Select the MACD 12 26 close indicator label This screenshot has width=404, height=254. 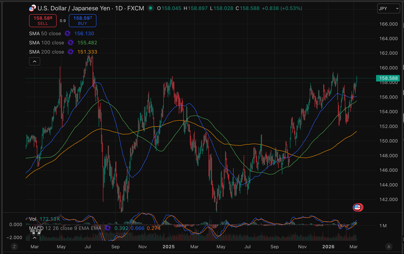click(66, 228)
